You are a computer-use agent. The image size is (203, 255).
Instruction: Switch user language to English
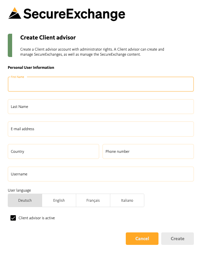click(x=59, y=200)
